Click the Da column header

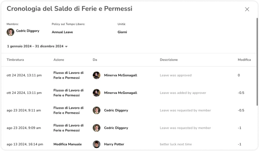95,60
